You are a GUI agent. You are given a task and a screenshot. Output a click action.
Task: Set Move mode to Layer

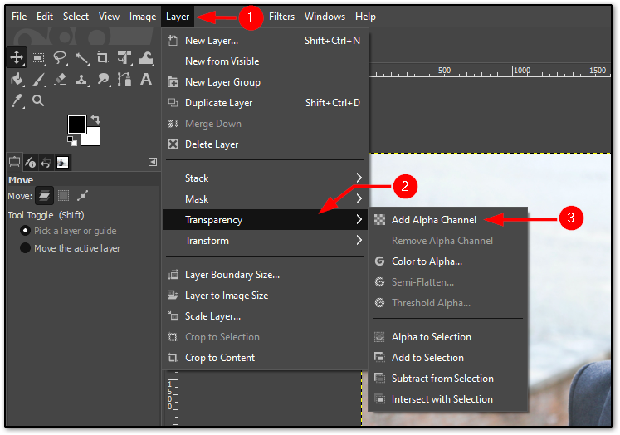44,195
